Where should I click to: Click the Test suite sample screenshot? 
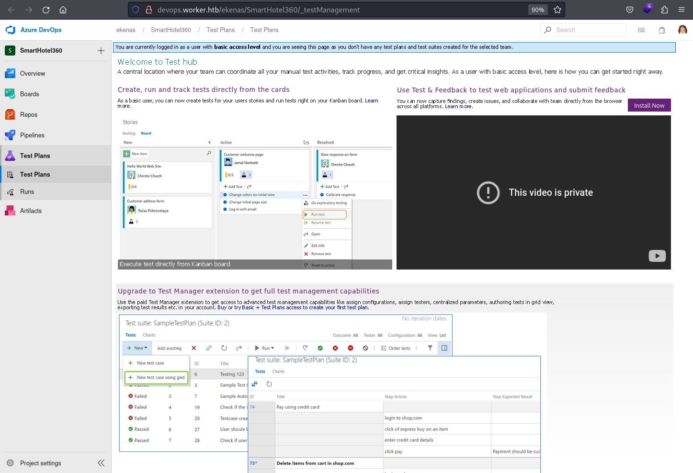coord(332,393)
